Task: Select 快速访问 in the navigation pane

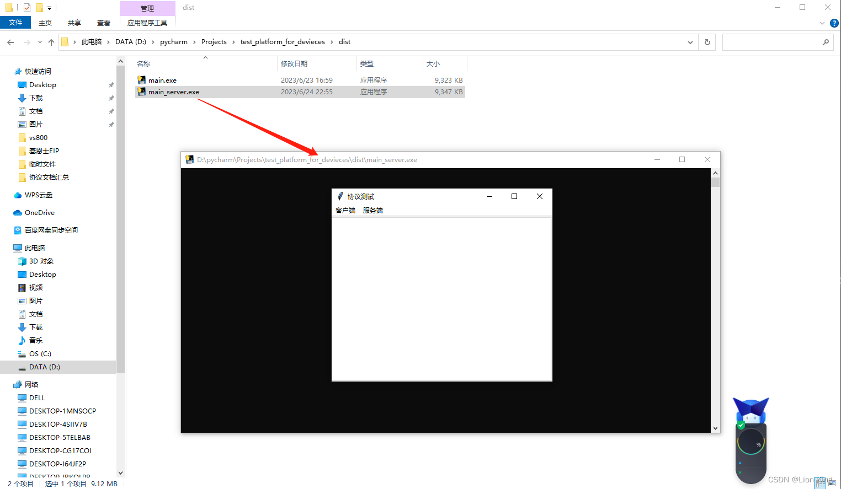Action: click(x=38, y=72)
